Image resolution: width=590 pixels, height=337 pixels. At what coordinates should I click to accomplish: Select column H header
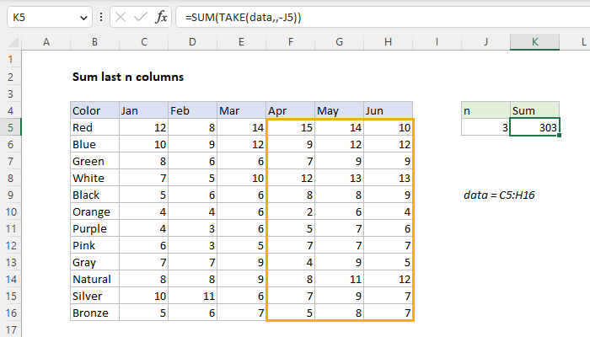click(x=389, y=42)
